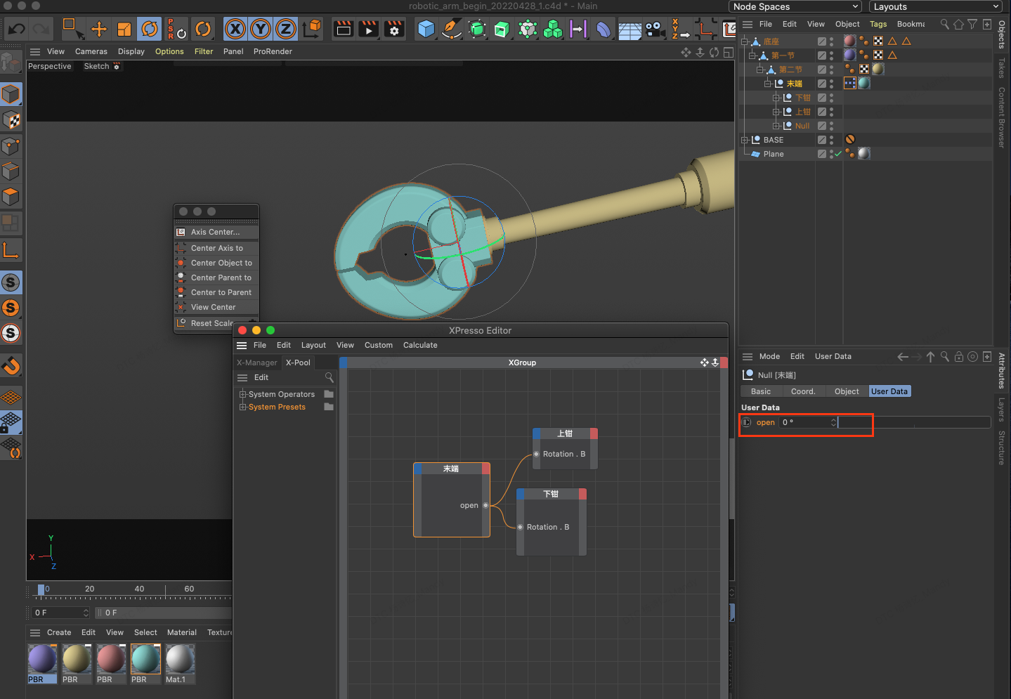Screen dimensions: 1011x699
Task: Select the Scale tool in top toolbar
Action: tap(124, 29)
